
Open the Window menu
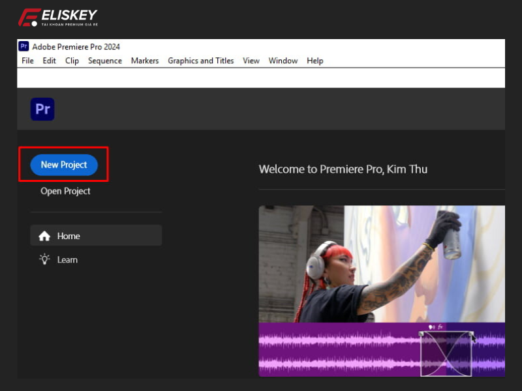(283, 61)
